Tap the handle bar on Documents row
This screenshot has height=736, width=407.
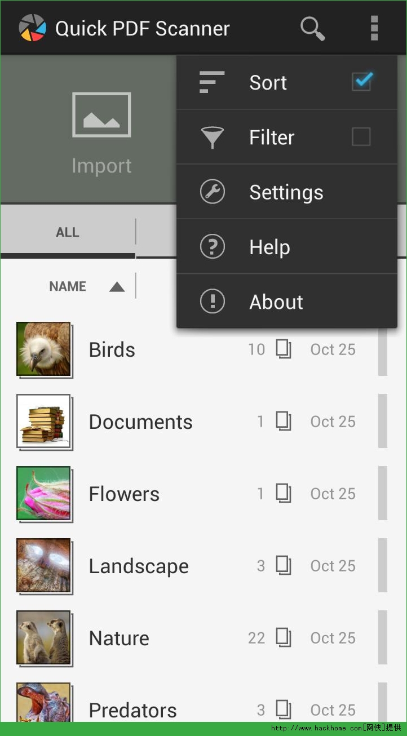point(383,422)
